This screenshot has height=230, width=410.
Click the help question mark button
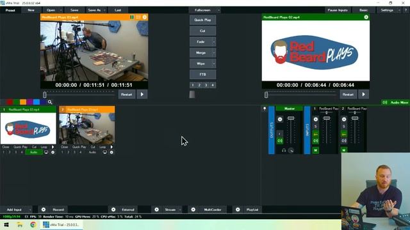pos(406,10)
